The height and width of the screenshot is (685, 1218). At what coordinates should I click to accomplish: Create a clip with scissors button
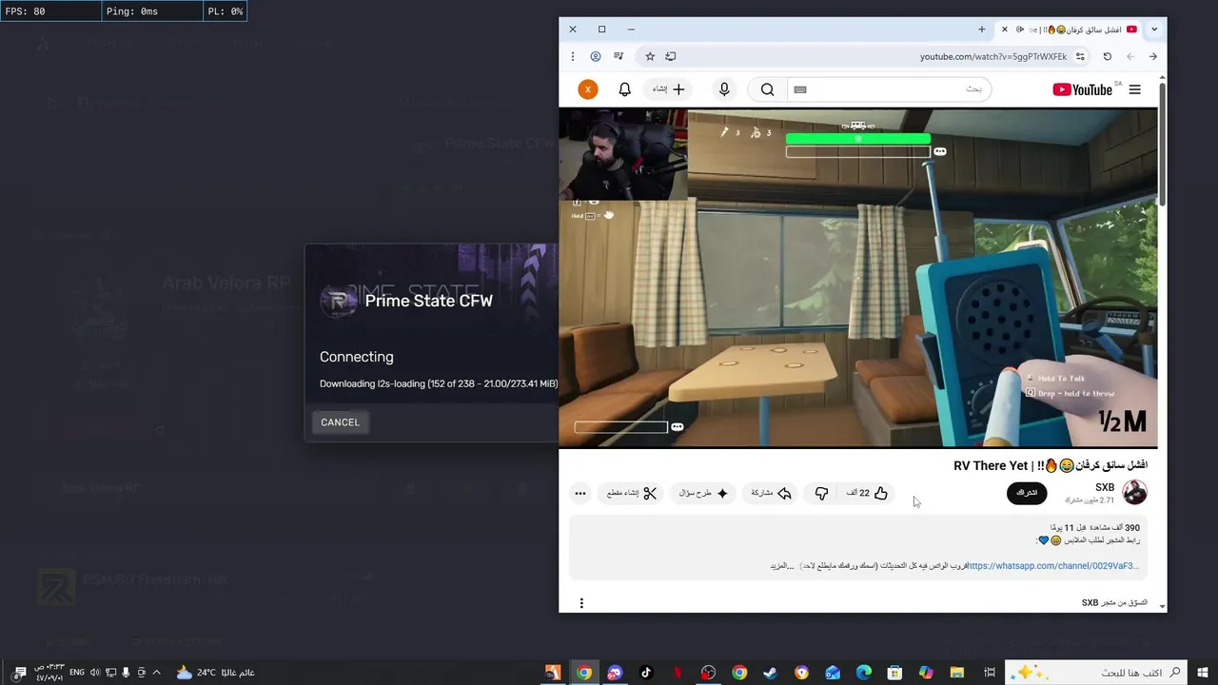coord(632,493)
